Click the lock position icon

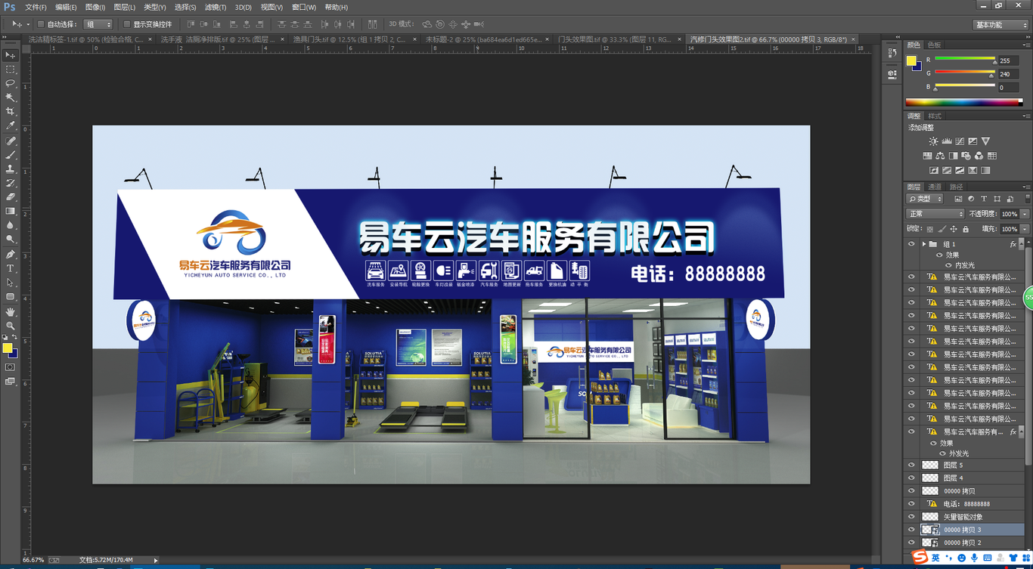pyautogui.click(x=954, y=229)
